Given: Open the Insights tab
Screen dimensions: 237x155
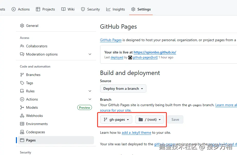Looking at the screenshot, I should pos(116,9).
